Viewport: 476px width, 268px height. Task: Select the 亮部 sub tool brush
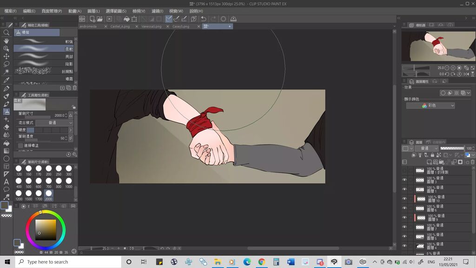(44, 56)
